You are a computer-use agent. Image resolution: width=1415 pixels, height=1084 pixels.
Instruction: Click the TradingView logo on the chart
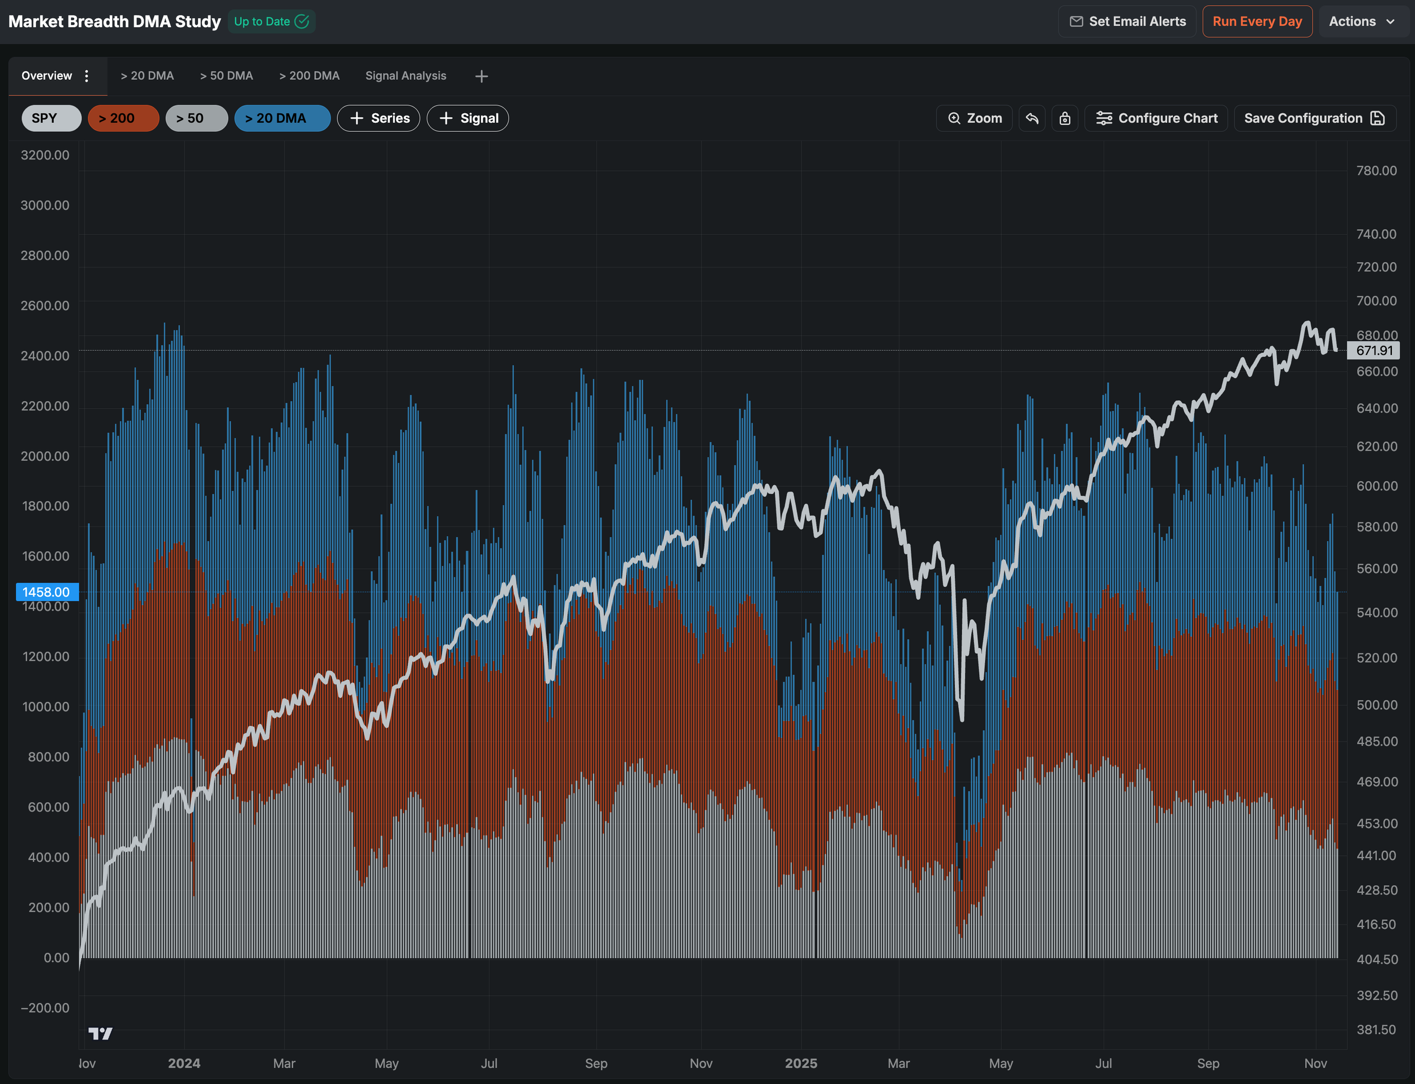pos(100,1034)
